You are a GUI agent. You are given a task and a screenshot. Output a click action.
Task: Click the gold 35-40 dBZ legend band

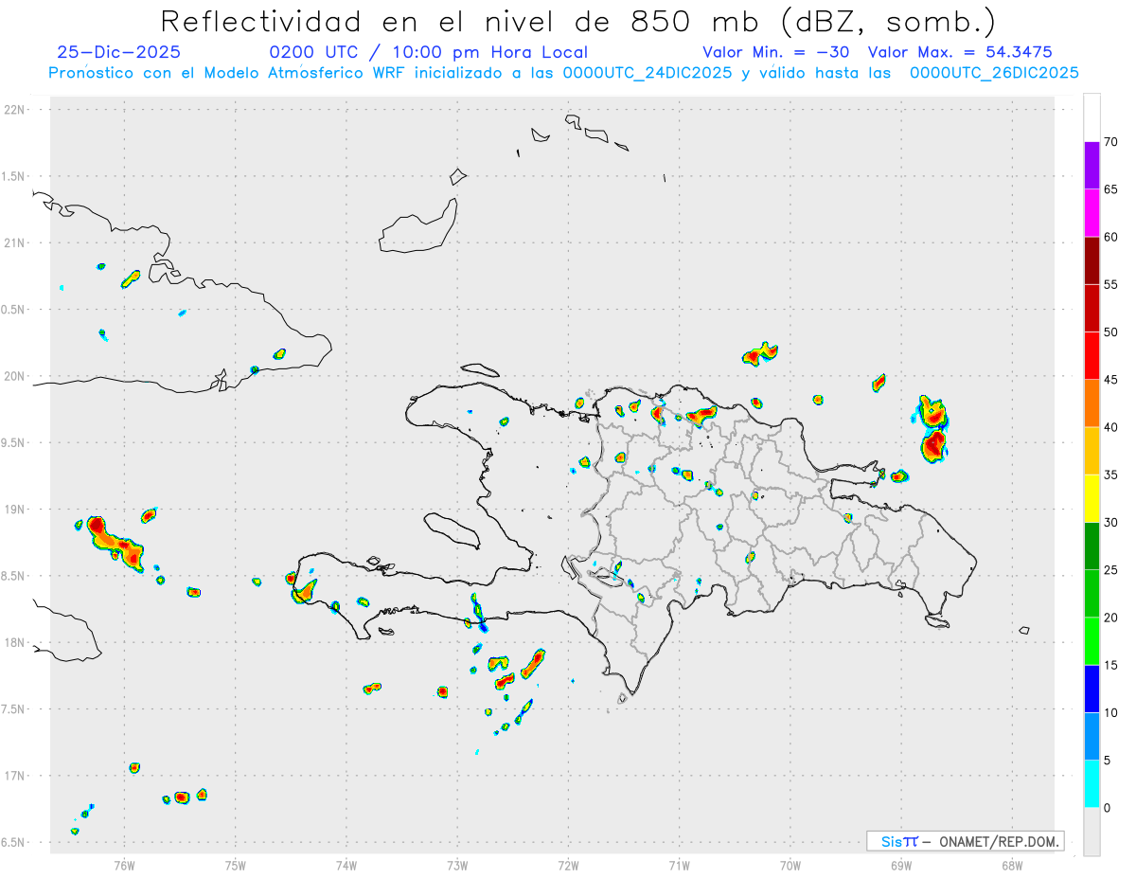pos(1092,451)
